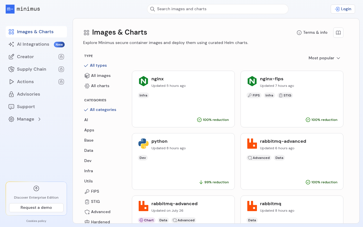Click the Chart tag on rabbitmq-advanced card
363x227 pixels.
tap(147, 220)
